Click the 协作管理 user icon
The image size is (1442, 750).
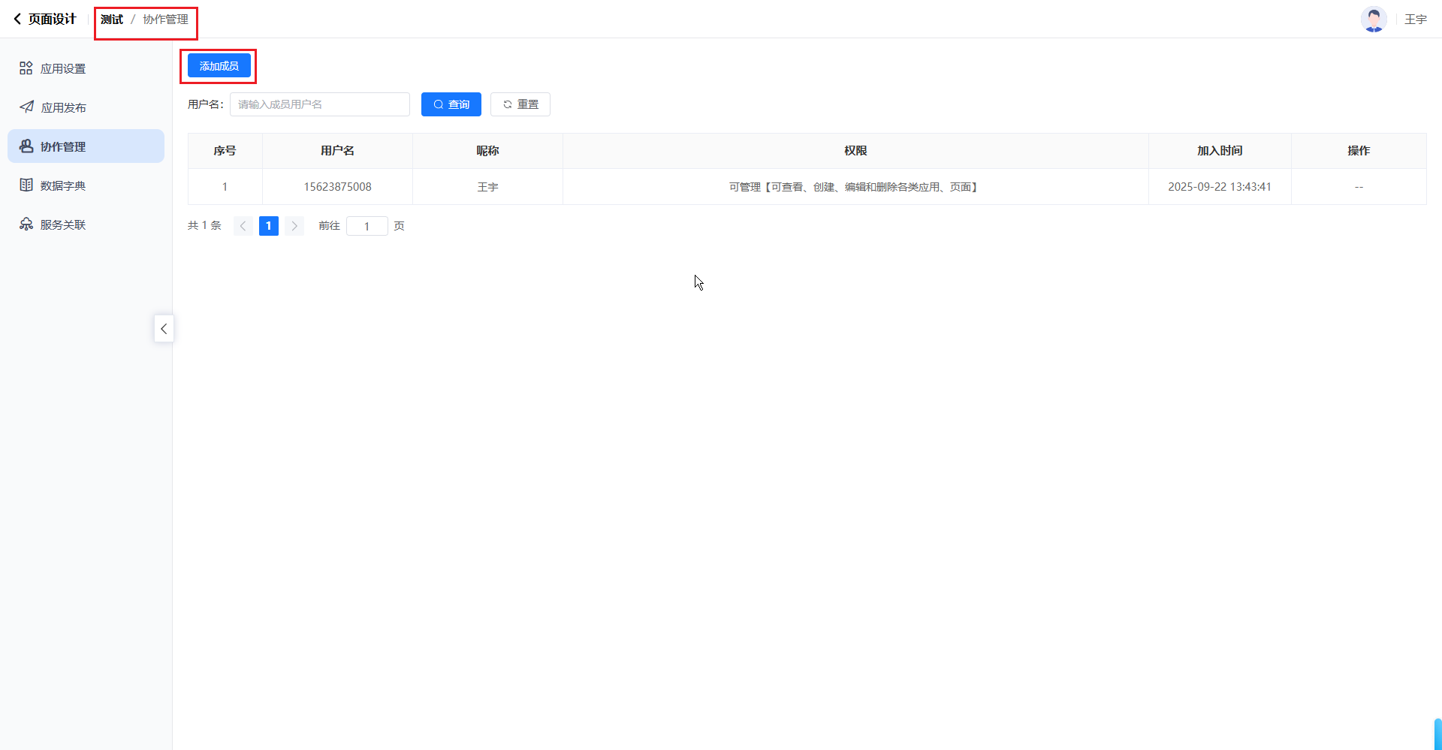26,146
